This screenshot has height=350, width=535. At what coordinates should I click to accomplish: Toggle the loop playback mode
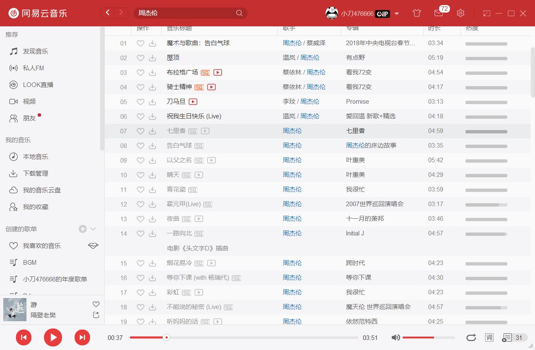[471, 337]
